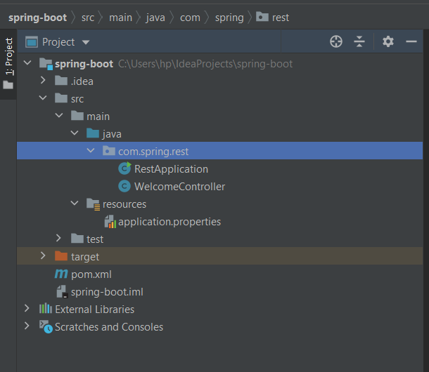Click the resources root folder icon
Screen dimensions: 429x372
(x=93, y=204)
